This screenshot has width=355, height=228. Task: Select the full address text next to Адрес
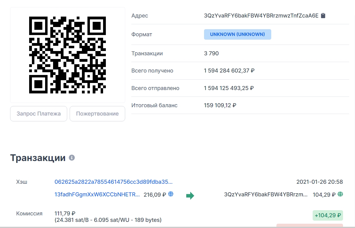[x=261, y=16]
